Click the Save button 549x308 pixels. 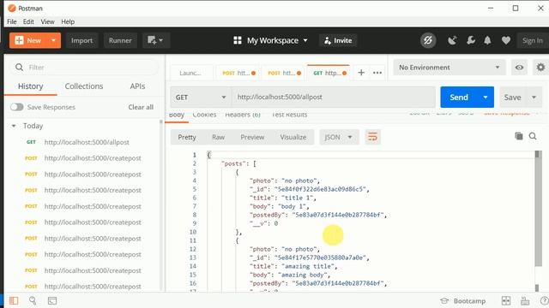pos(513,97)
